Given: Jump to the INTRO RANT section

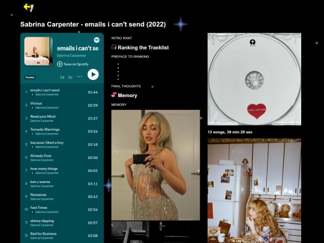Looking at the screenshot, I should [121, 38].
